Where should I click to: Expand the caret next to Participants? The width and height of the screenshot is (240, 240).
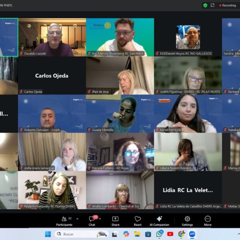(77, 219)
